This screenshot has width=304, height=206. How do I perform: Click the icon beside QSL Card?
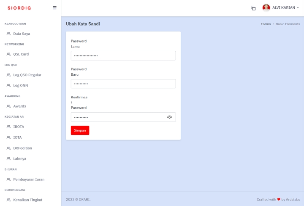click(x=8, y=54)
